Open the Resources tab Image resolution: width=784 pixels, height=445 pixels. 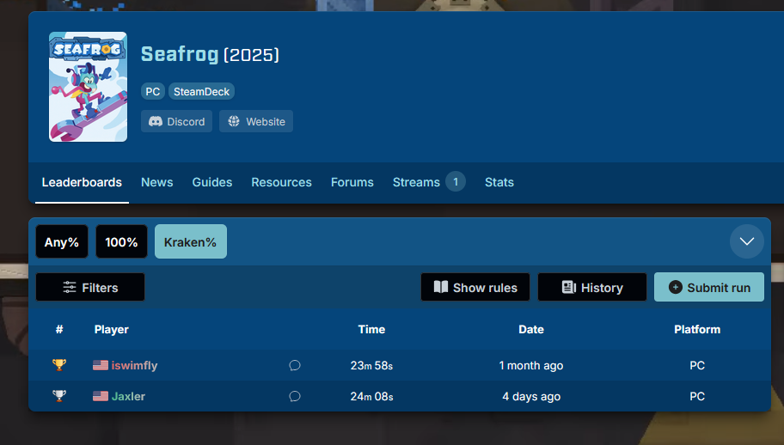coord(281,182)
